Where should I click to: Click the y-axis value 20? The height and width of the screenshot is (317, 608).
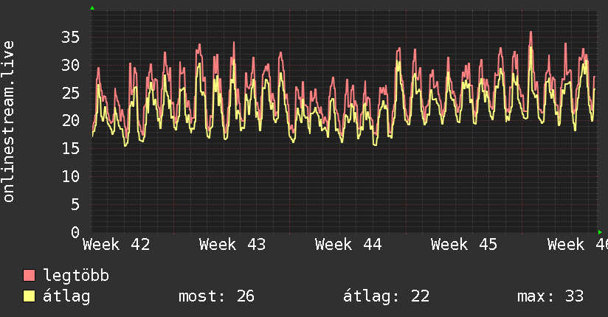click(71, 121)
